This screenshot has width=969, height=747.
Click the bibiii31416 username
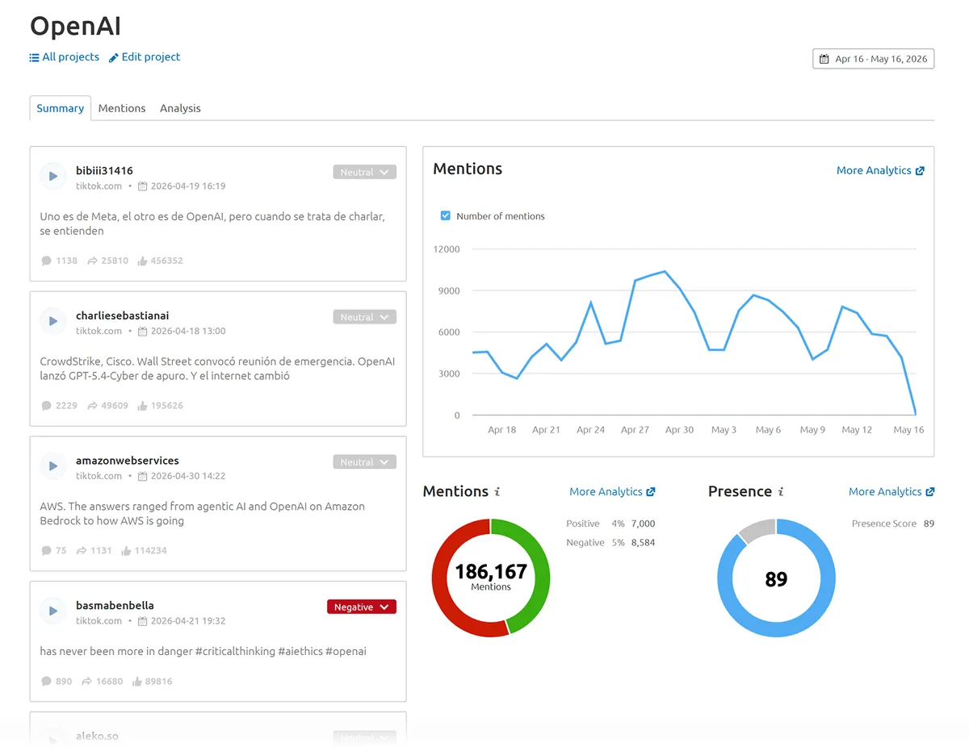[x=104, y=170]
